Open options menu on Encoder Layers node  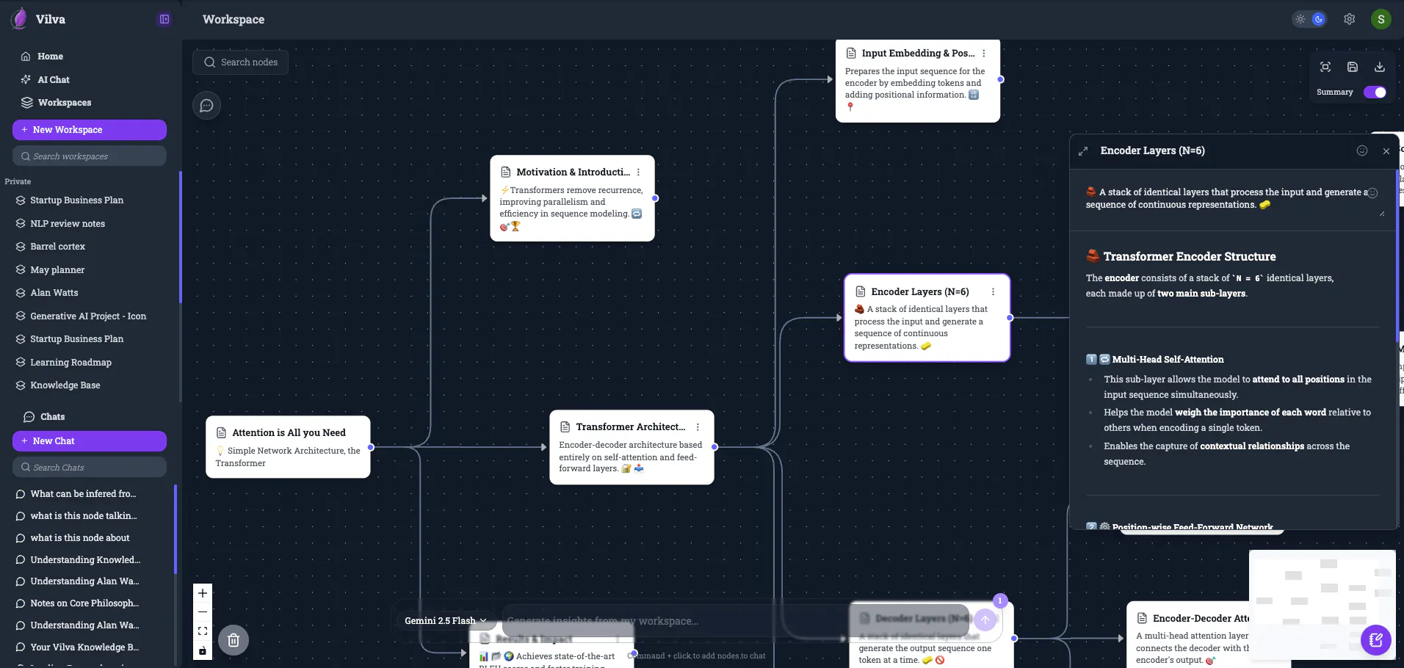click(x=994, y=292)
